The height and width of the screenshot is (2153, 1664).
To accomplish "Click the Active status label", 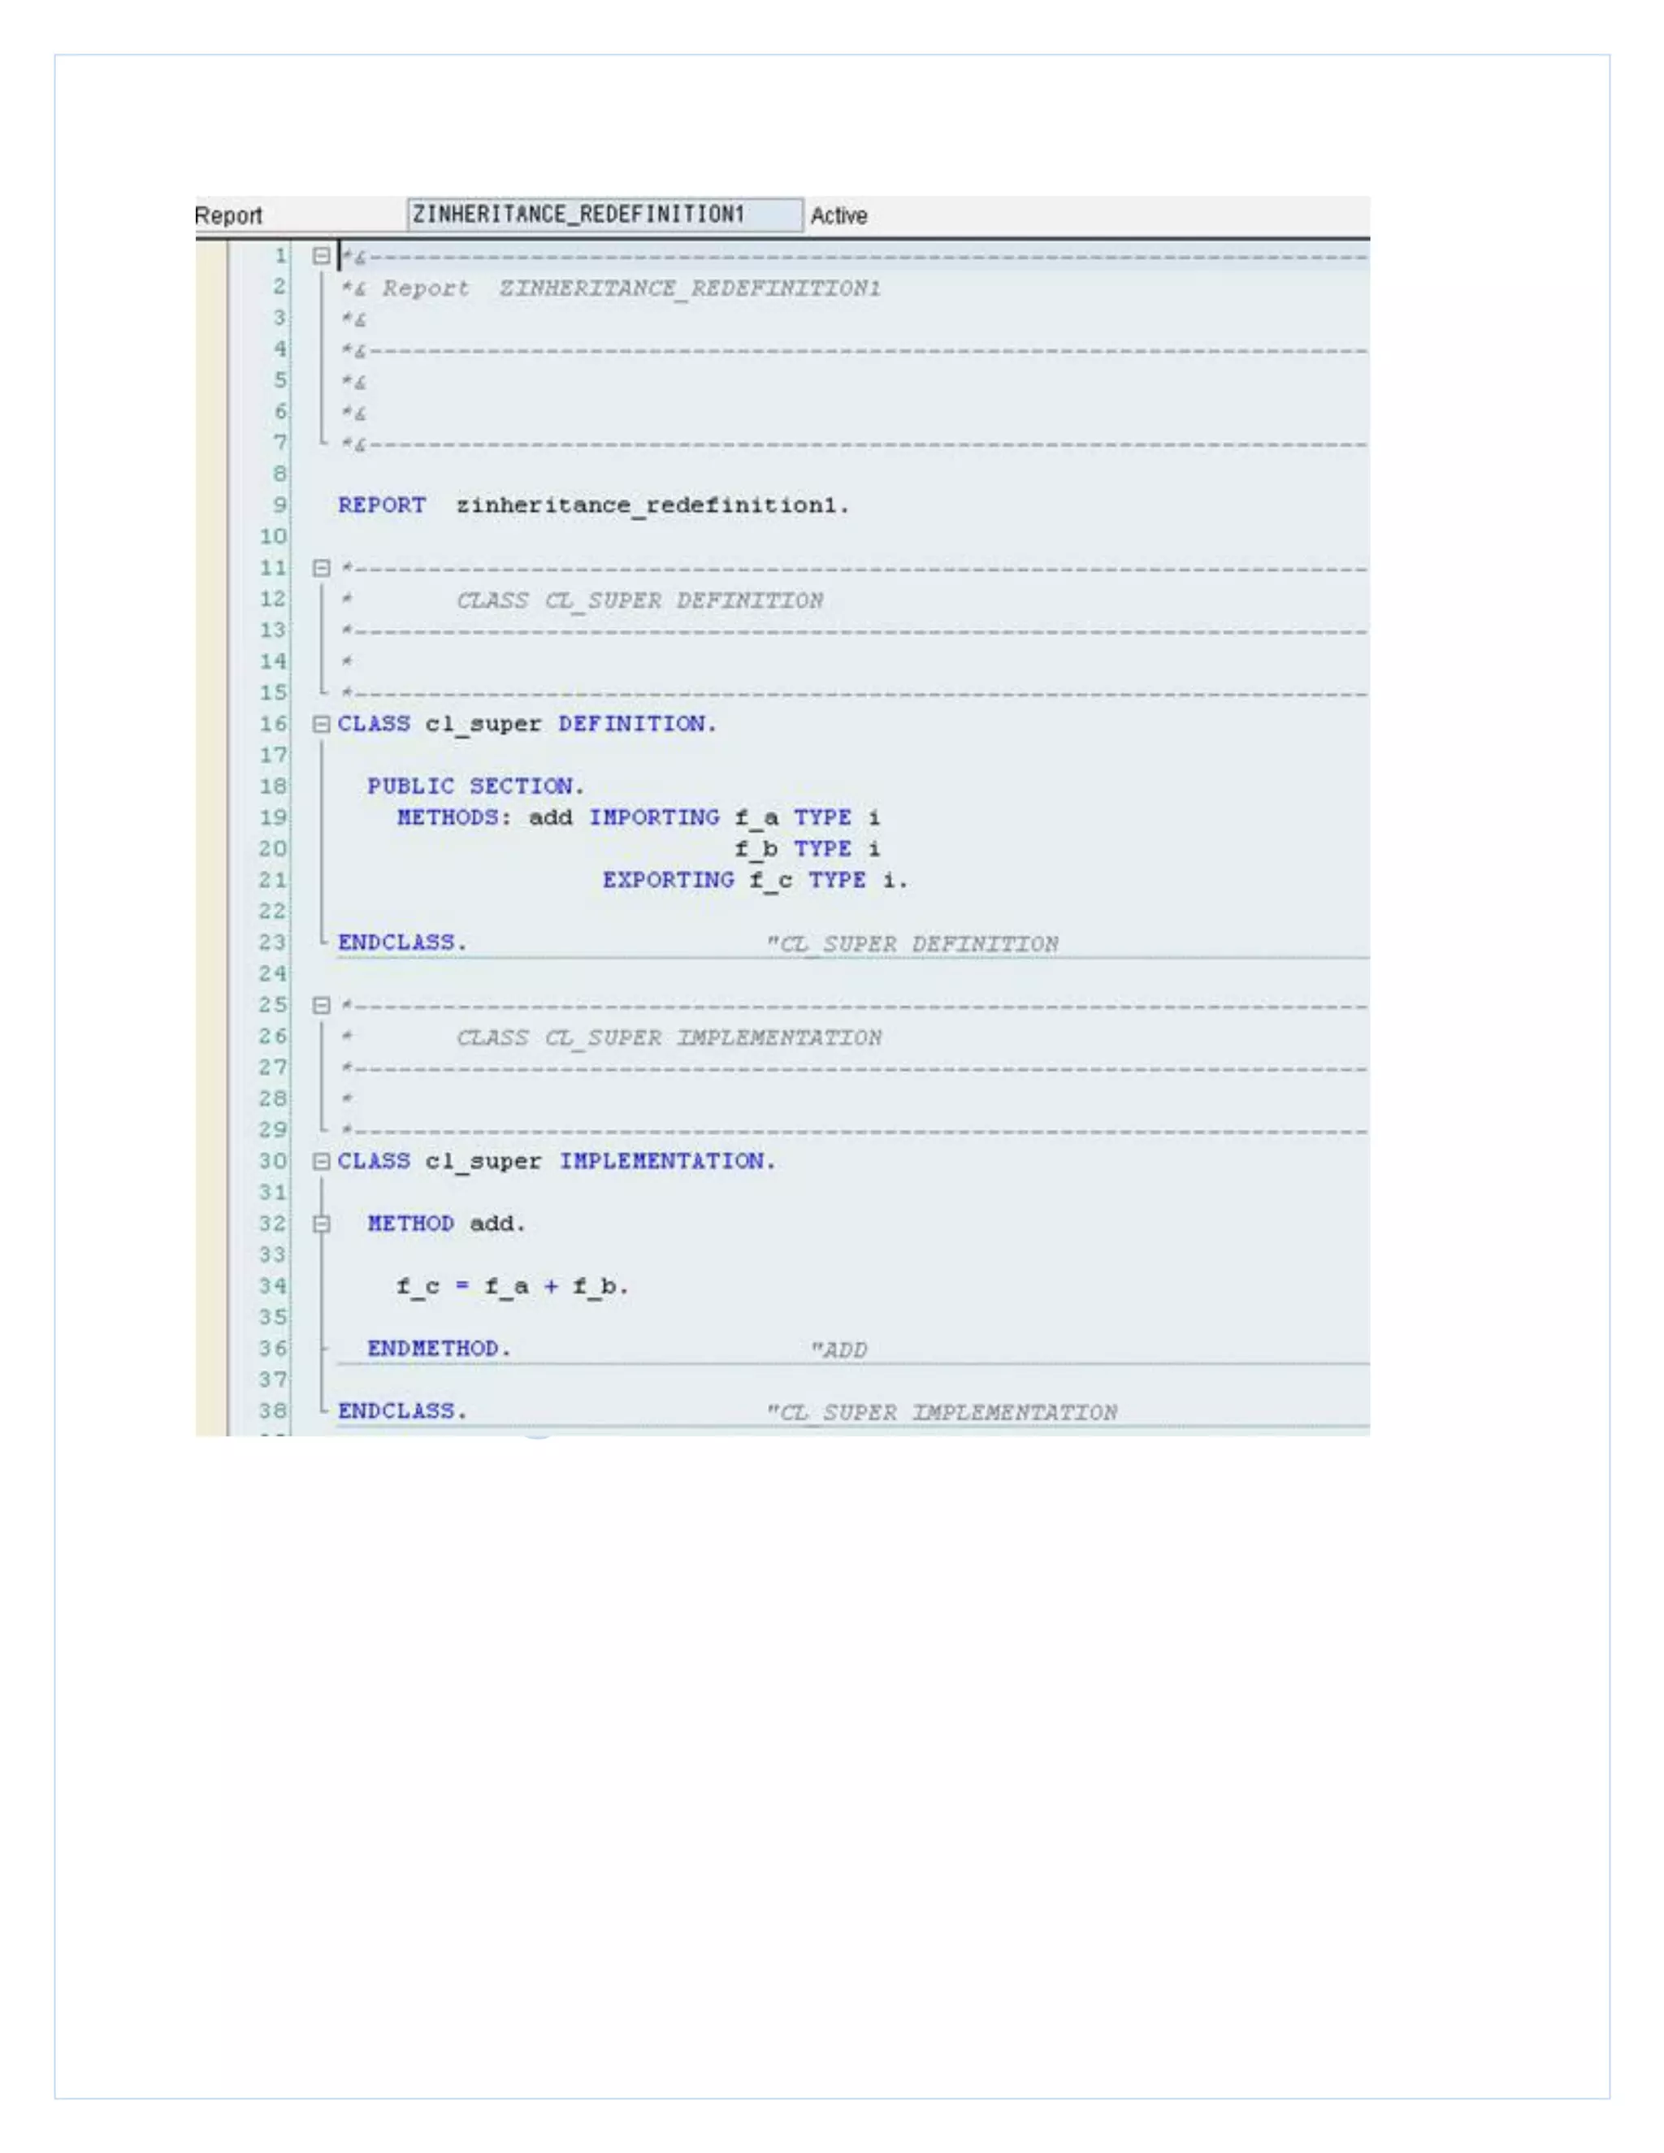I will (x=838, y=216).
